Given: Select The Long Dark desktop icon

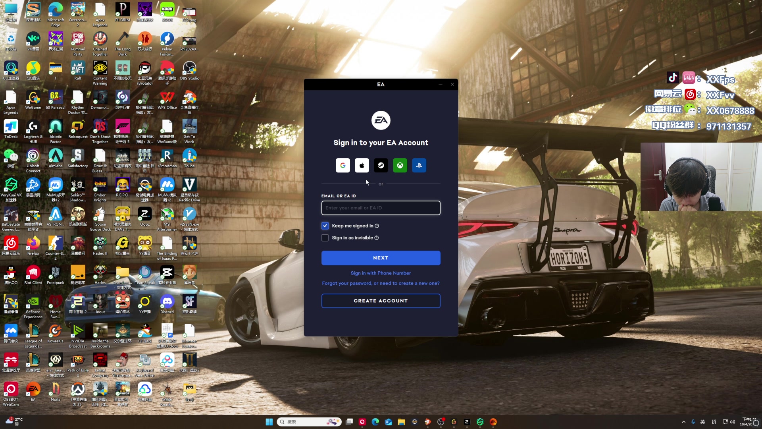Looking at the screenshot, I should point(122,44).
